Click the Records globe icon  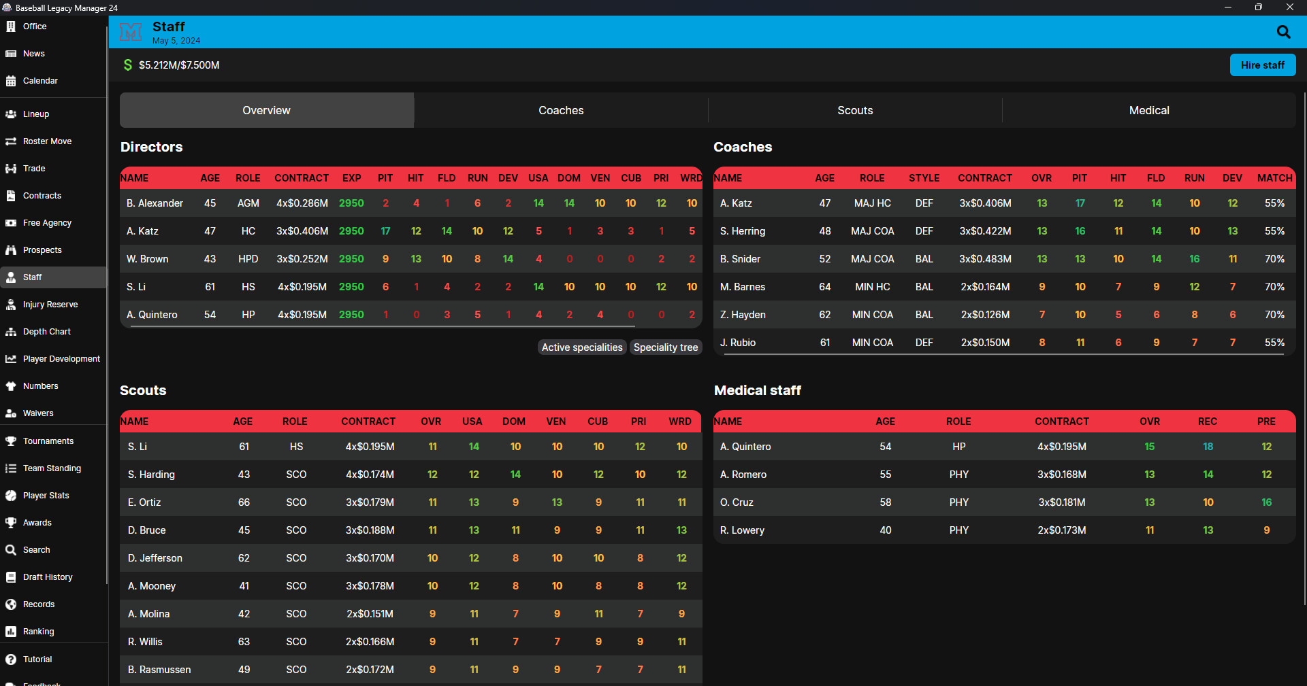[11, 604]
